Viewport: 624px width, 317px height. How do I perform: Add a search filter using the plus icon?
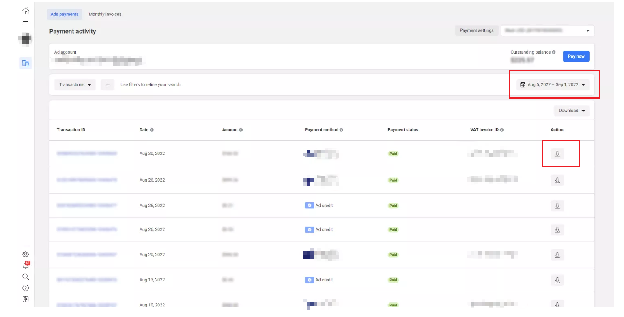click(x=107, y=84)
